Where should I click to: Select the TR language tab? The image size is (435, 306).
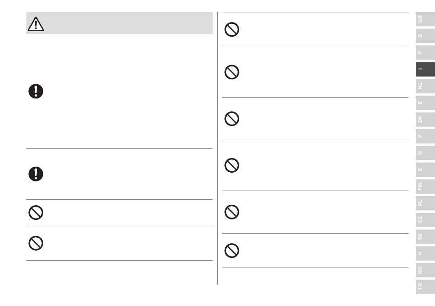[x=425, y=287]
